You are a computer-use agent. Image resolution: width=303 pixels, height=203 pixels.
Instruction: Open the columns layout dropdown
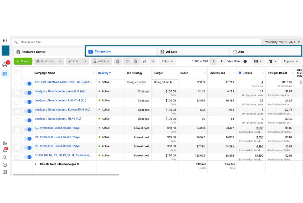(x=258, y=61)
